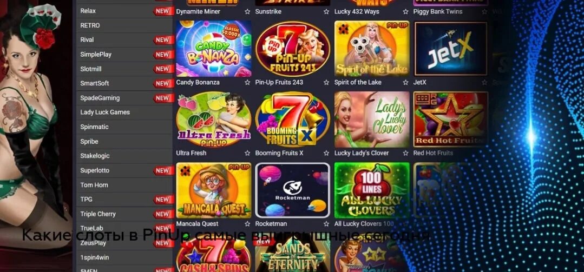Favorite Lucky Lady's Clover with star icon
584x272 pixels.
coord(405,153)
